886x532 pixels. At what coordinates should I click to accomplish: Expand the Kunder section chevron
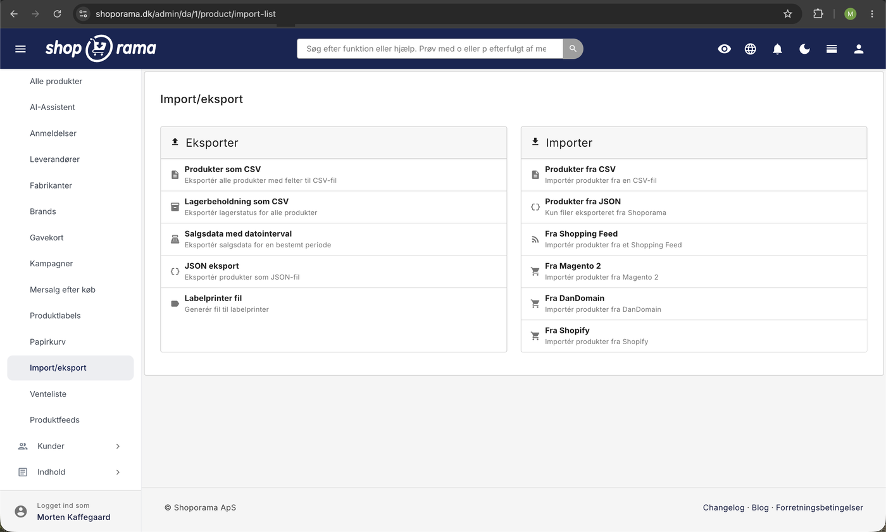point(118,446)
